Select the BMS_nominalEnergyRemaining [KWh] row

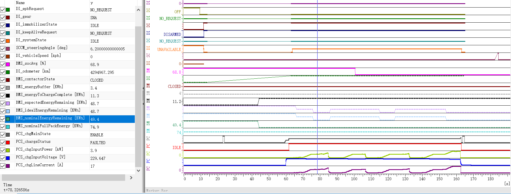[67, 119]
